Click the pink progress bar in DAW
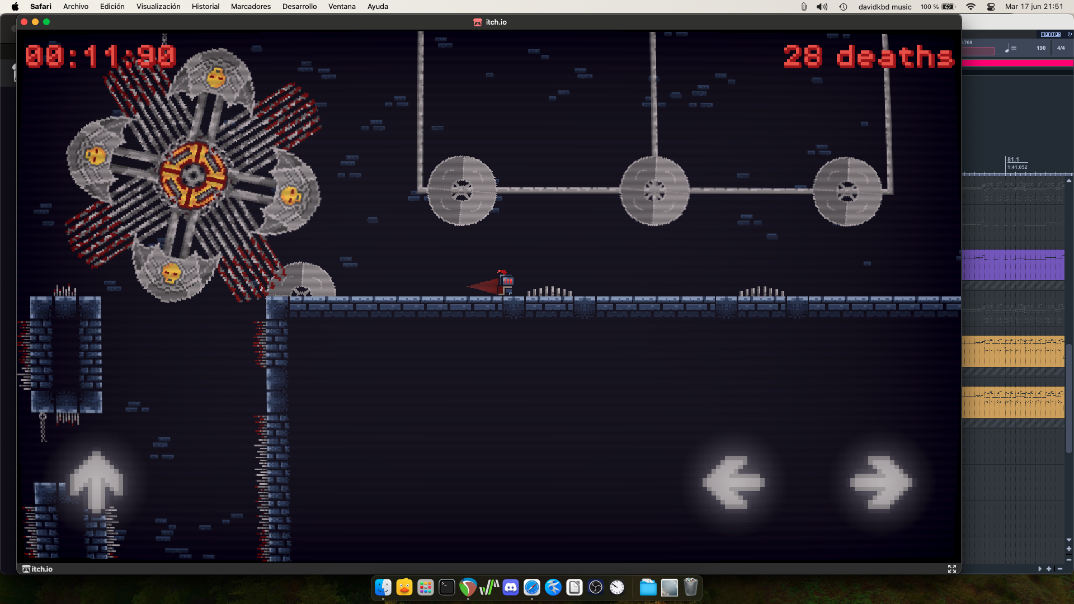This screenshot has width=1074, height=604. click(x=1018, y=63)
